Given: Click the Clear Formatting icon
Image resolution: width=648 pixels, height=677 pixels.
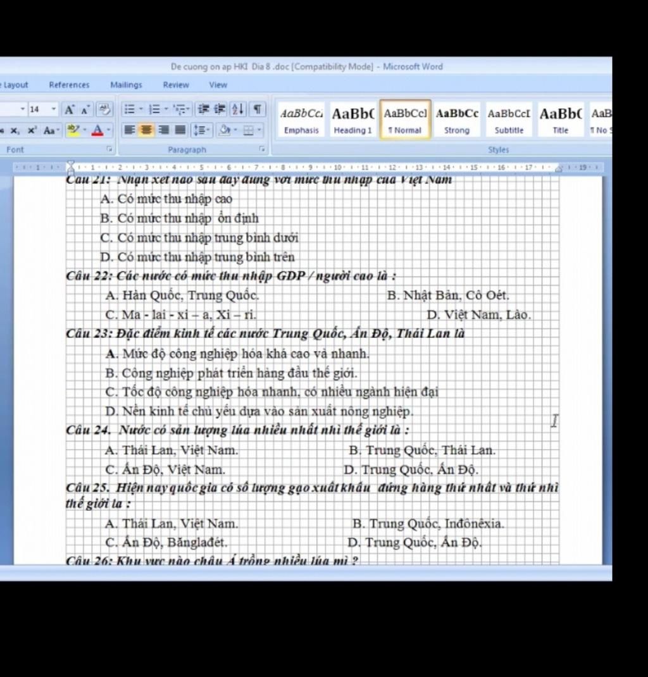Looking at the screenshot, I should 104,109.
